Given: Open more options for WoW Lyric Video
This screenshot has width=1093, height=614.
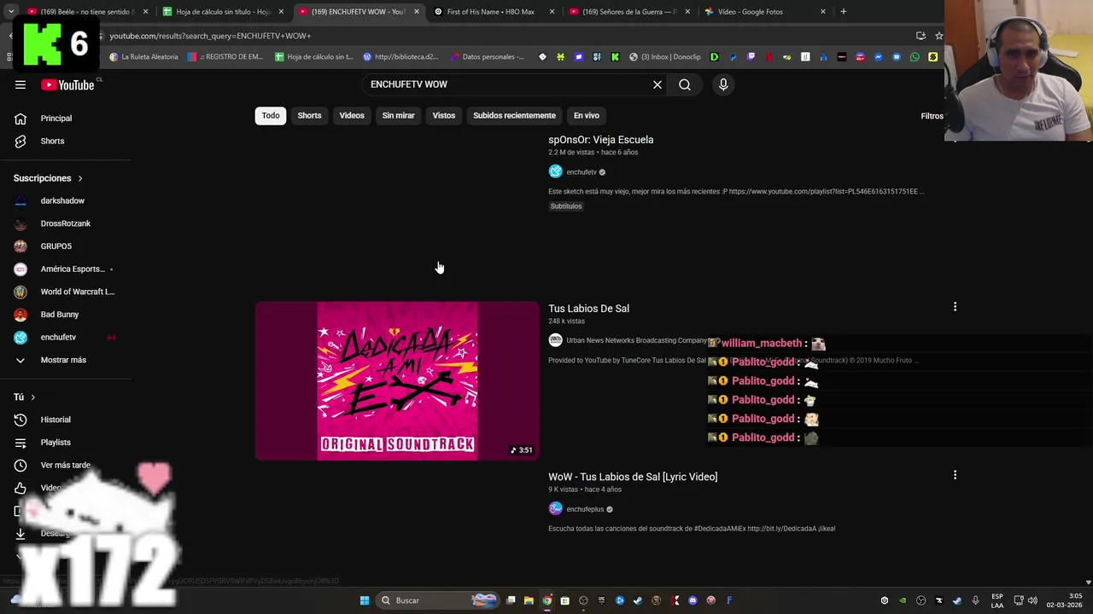Looking at the screenshot, I should (955, 475).
